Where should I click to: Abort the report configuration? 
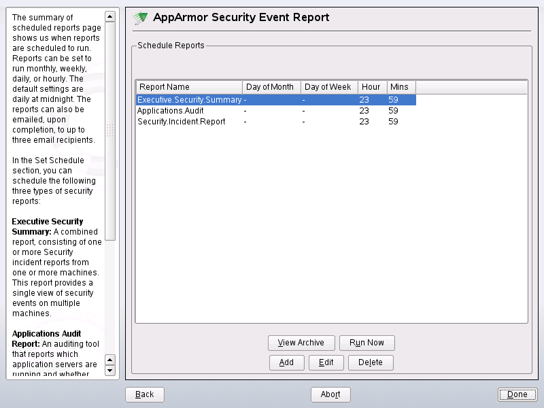330,394
